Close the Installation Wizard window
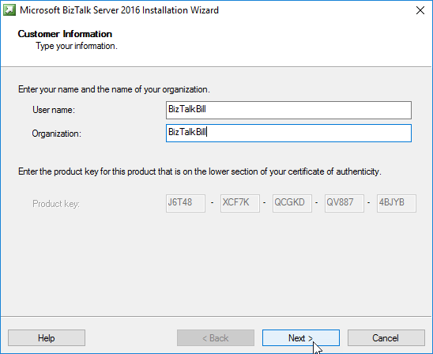The image size is (433, 354). 420,10
